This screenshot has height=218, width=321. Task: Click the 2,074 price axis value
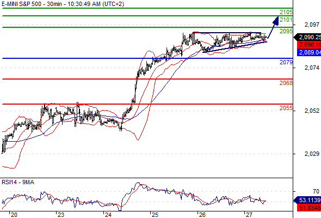pos(312,68)
